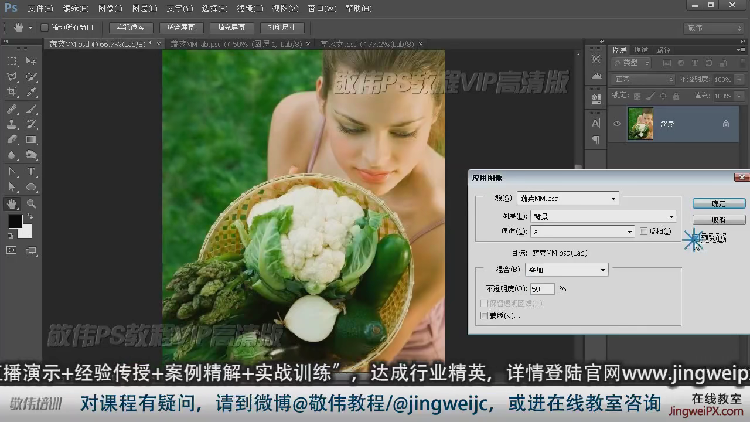
Task: Switch to the 通道 panel tab
Action: (642, 50)
